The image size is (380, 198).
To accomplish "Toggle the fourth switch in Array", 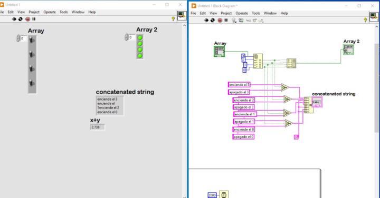I will (x=32, y=83).
